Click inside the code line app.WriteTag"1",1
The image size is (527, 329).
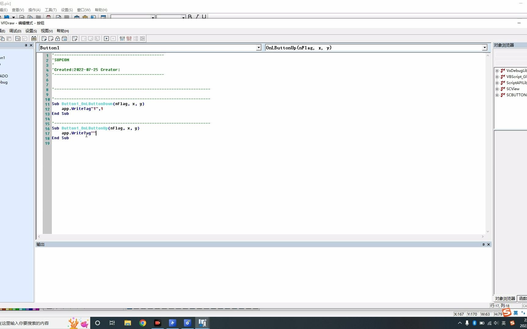82,108
